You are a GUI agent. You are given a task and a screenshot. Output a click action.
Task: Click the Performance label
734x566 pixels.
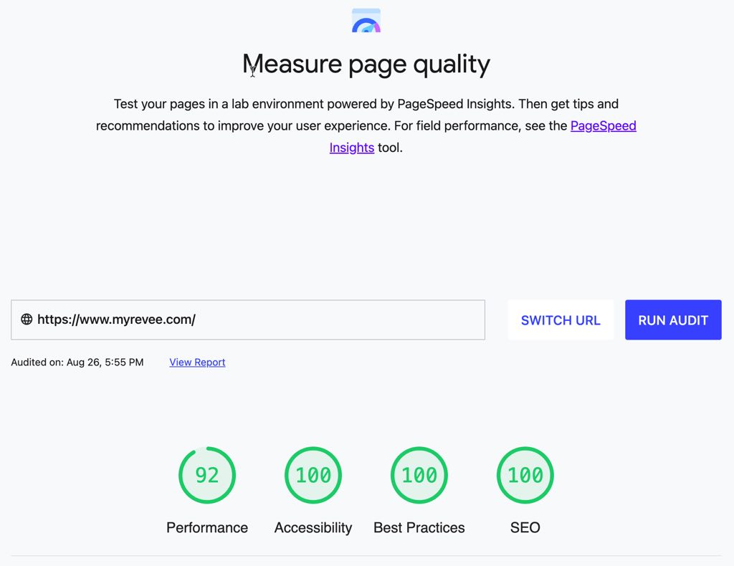pyautogui.click(x=207, y=527)
